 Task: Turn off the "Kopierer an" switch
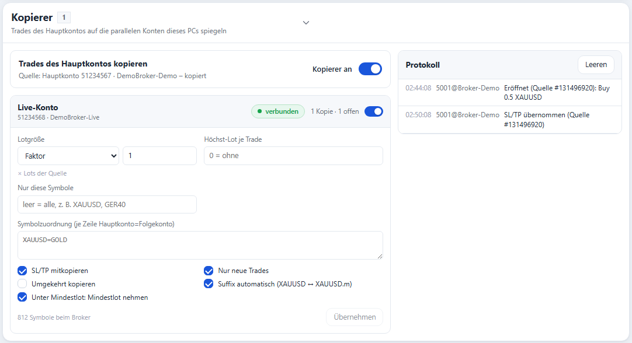coord(370,69)
